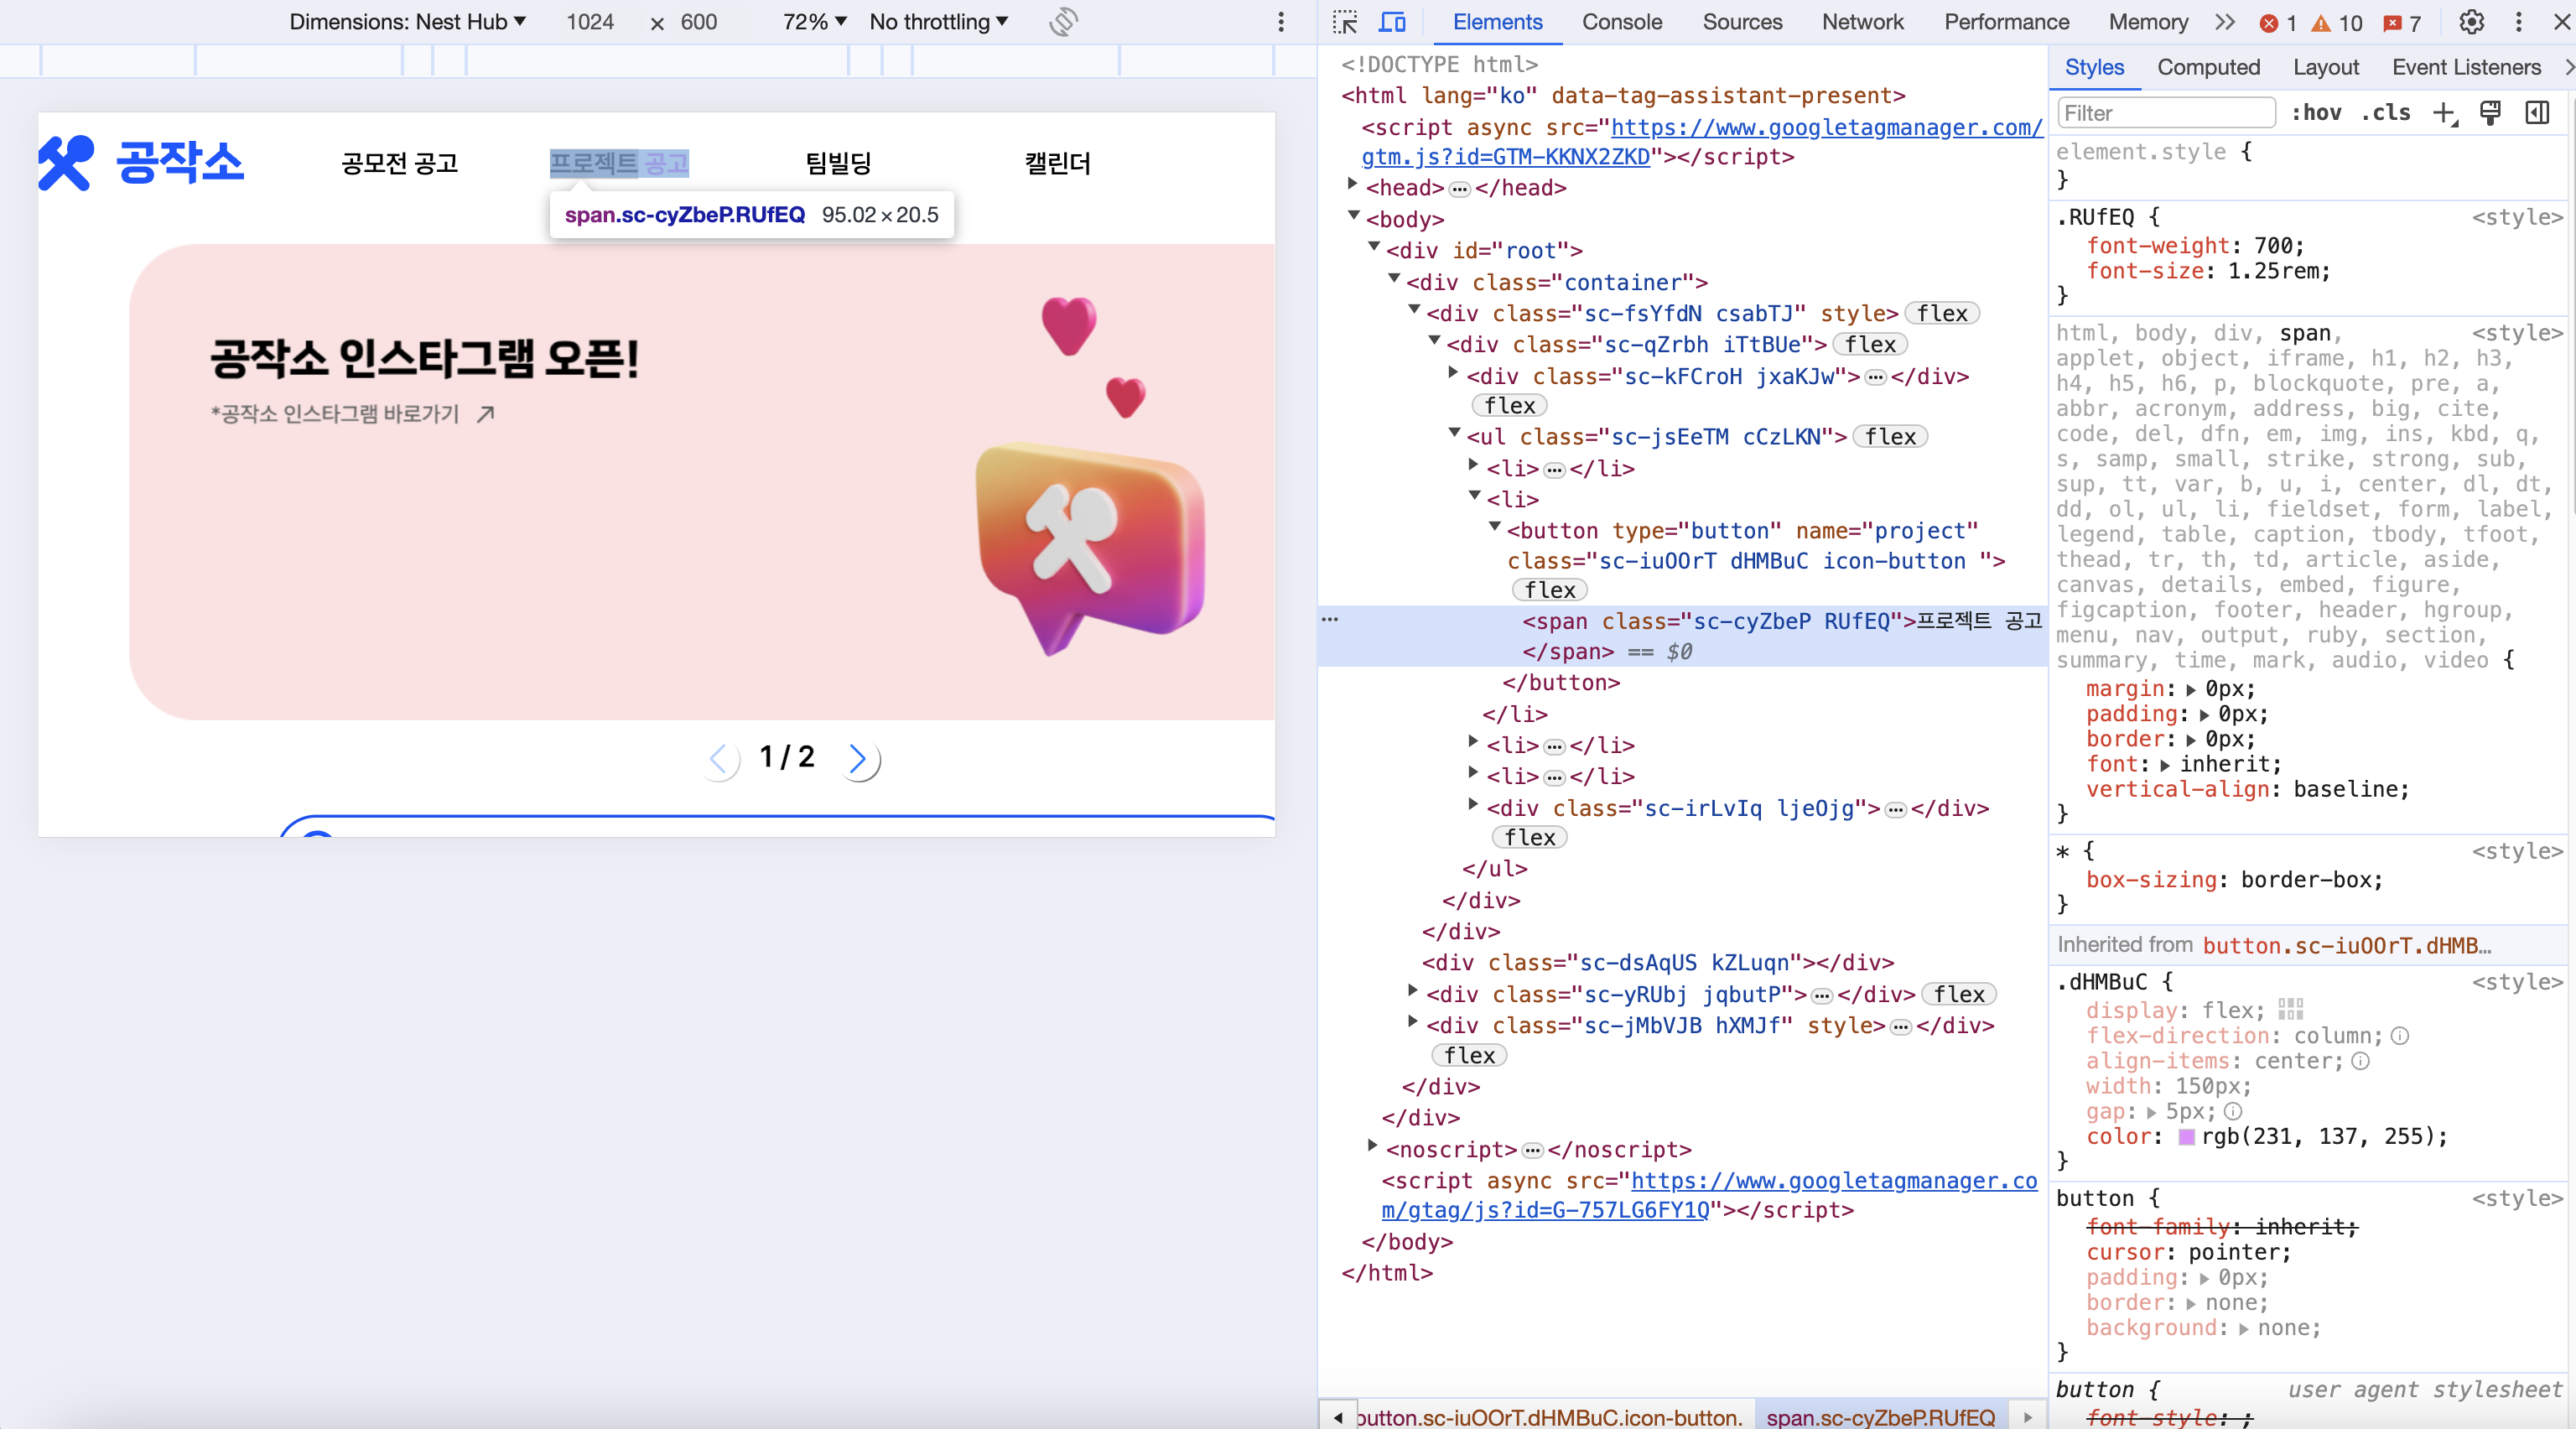
Task: Toggle the :hov element state panel
Action: [2316, 113]
